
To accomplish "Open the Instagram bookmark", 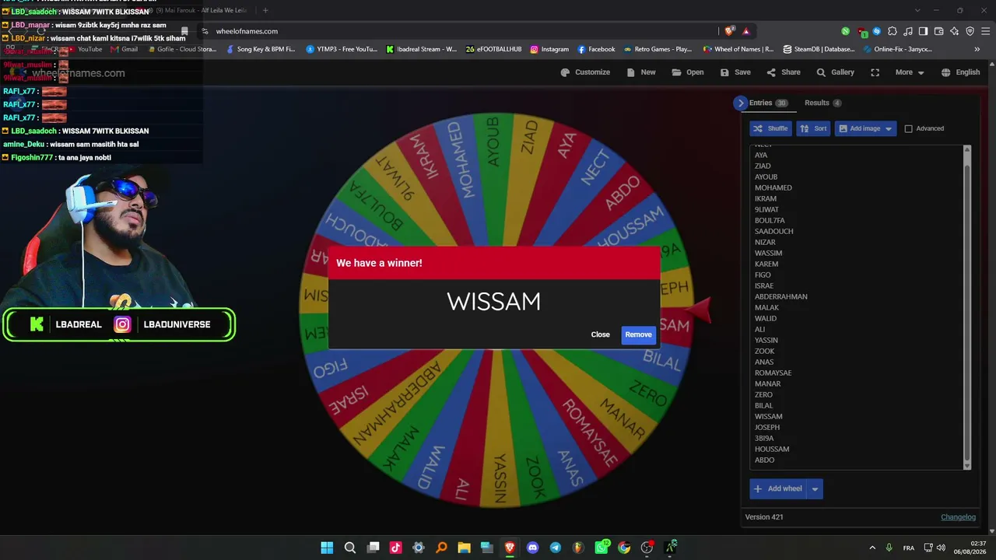I will pyautogui.click(x=549, y=49).
